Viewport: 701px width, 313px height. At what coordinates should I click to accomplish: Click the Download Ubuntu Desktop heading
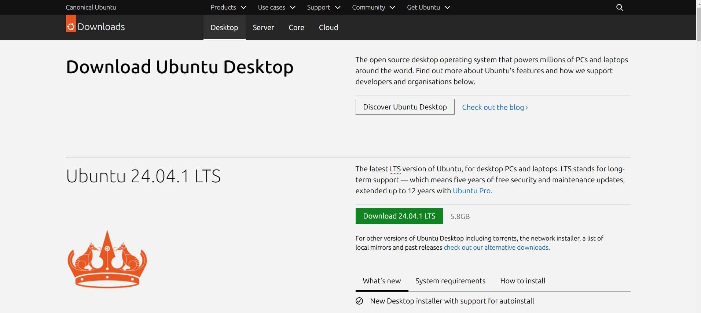click(180, 67)
